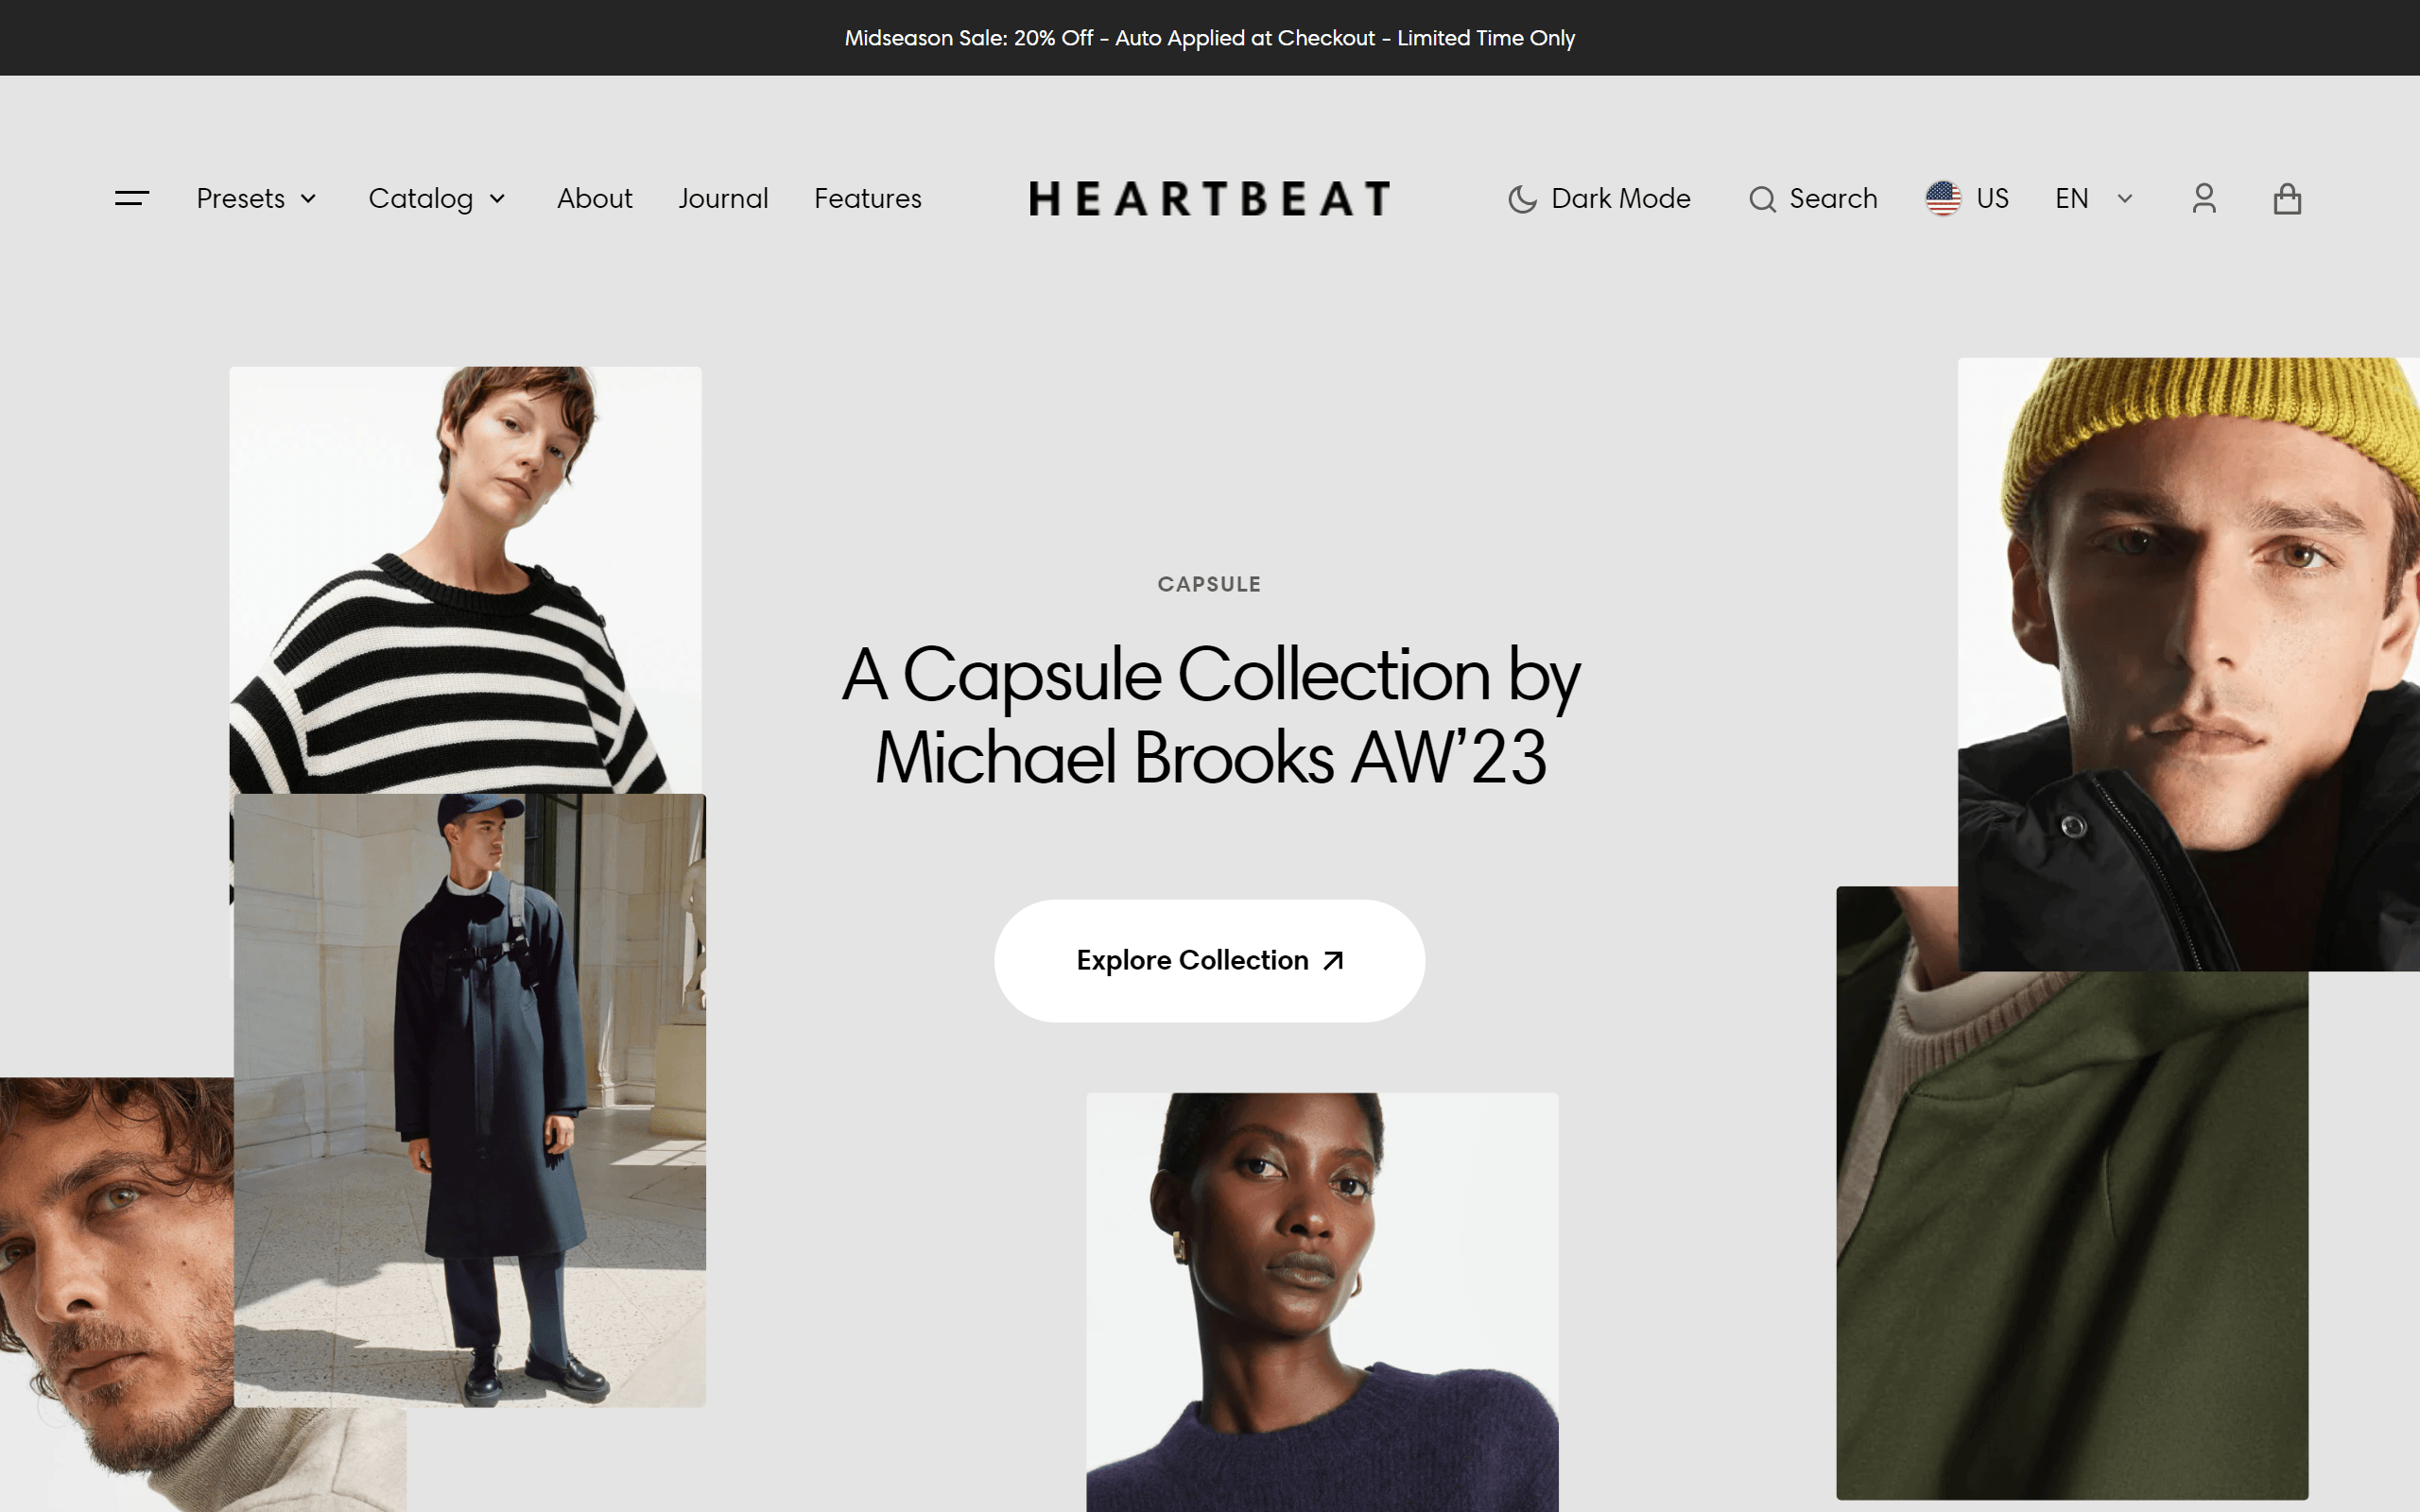Viewport: 2420px width, 1512px height.
Task: Open the EN language dropdown chevron
Action: (x=2125, y=198)
